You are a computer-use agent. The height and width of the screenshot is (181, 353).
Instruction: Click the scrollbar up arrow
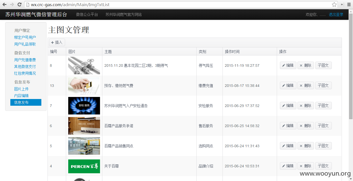(x=351, y=11)
